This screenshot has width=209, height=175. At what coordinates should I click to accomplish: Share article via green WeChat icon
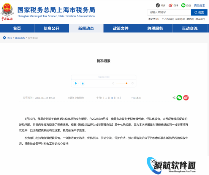point(179,98)
